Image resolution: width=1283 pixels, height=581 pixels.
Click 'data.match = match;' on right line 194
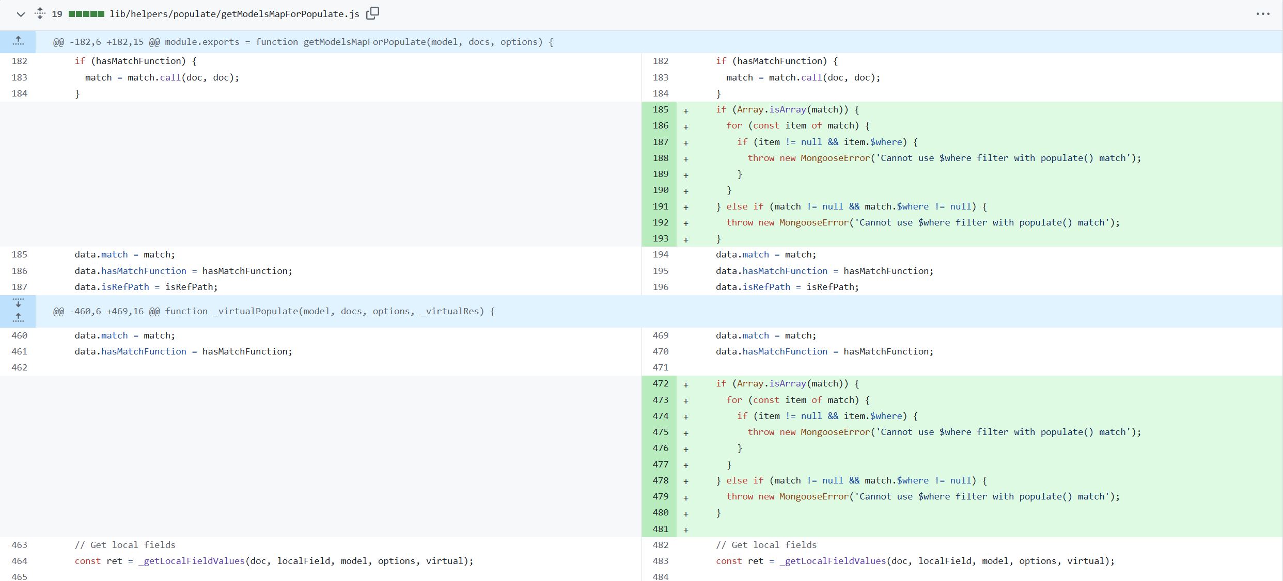(766, 254)
